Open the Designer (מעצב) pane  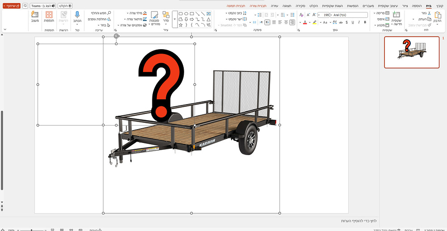tap(35, 17)
